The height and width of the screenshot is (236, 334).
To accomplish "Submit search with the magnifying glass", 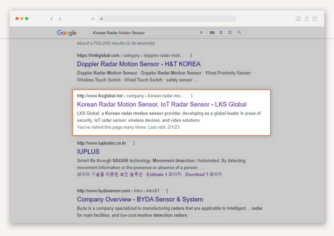I will point(239,32).
